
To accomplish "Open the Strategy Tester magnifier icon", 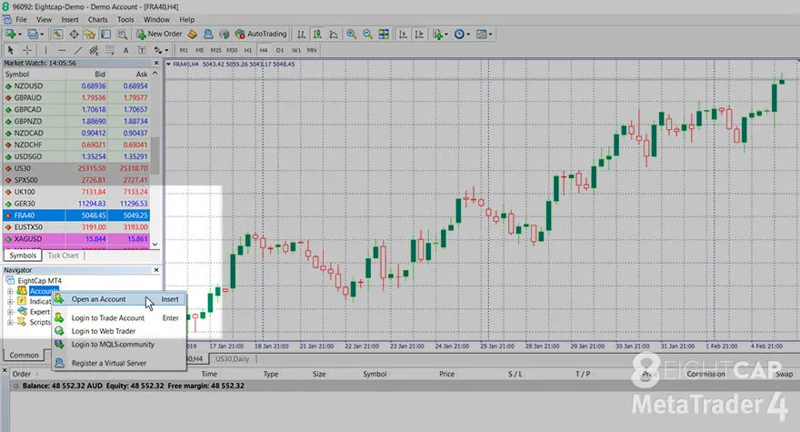I will (x=122, y=35).
